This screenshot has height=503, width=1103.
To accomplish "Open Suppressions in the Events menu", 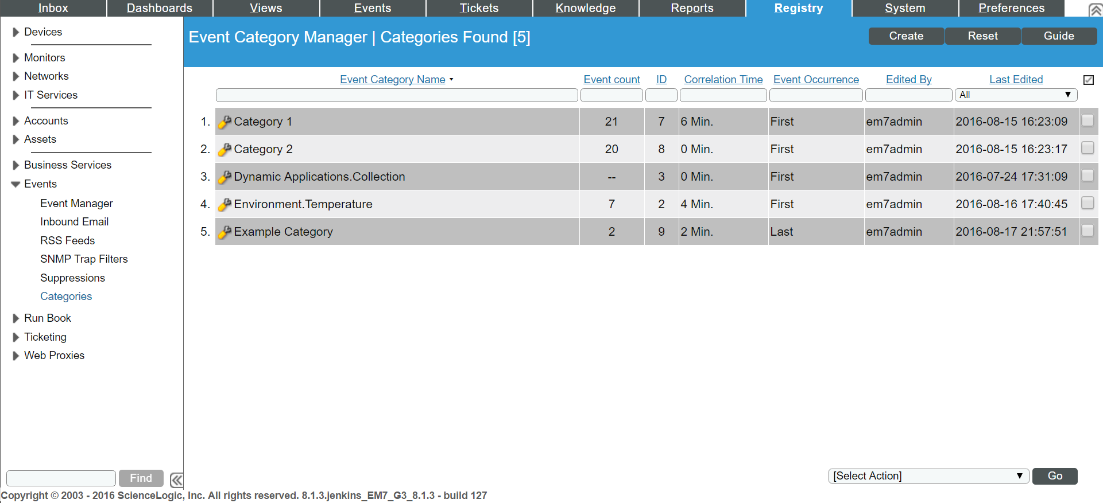I will (72, 278).
